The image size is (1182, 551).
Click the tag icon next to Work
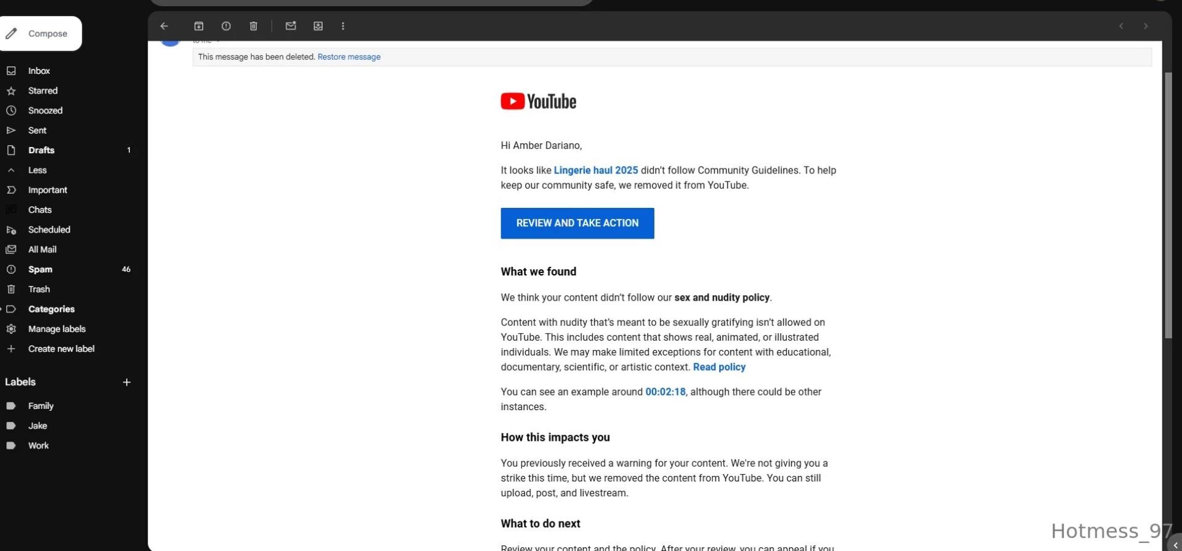11,445
